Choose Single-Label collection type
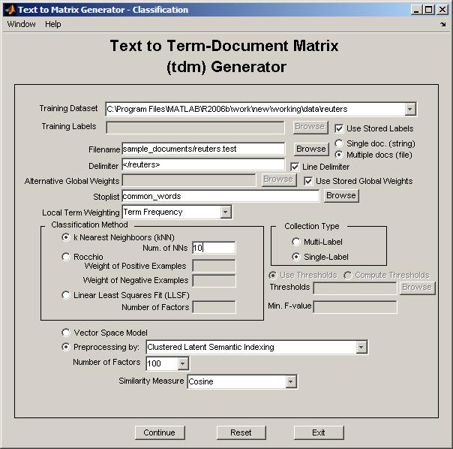Image resolution: width=453 pixels, height=449 pixels. tap(295, 257)
